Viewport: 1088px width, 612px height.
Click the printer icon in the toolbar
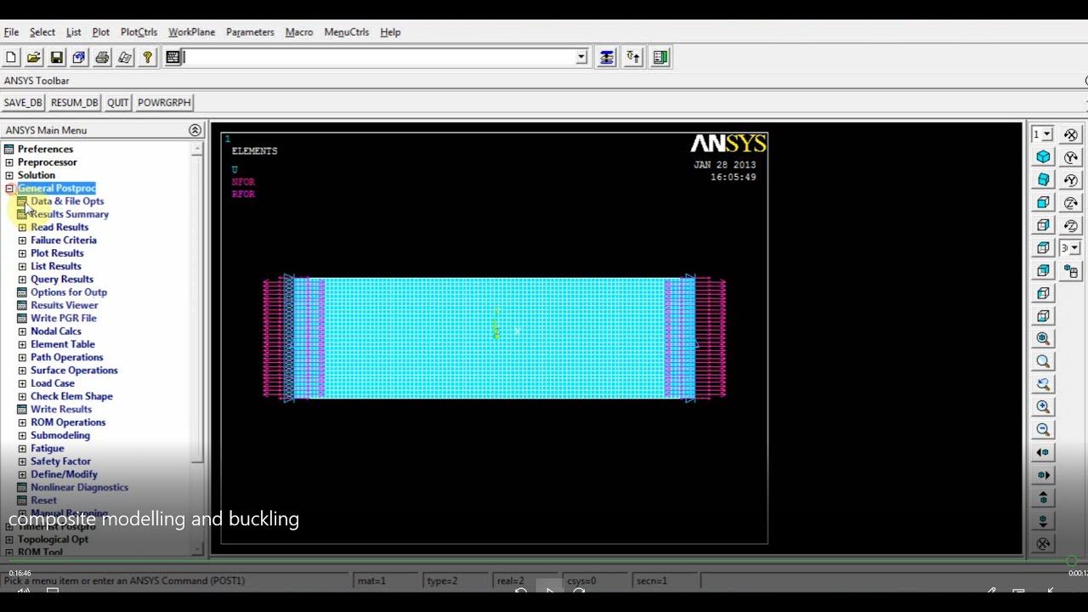102,58
